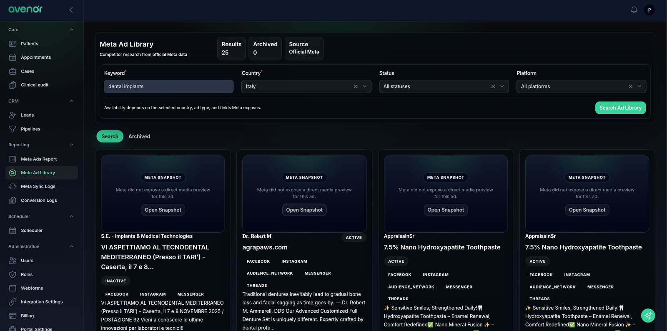Collapse the Reporting section
Image resolution: width=667 pixels, height=331 pixels.
coord(72,145)
